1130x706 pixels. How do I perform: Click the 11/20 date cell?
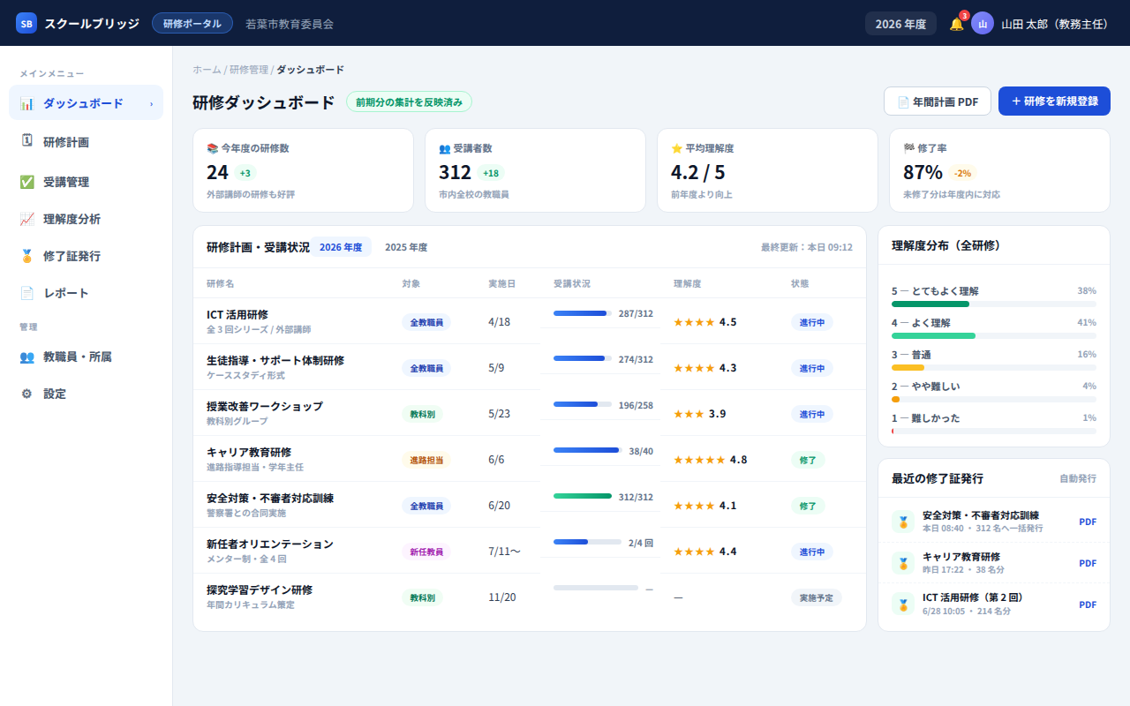[501, 597]
